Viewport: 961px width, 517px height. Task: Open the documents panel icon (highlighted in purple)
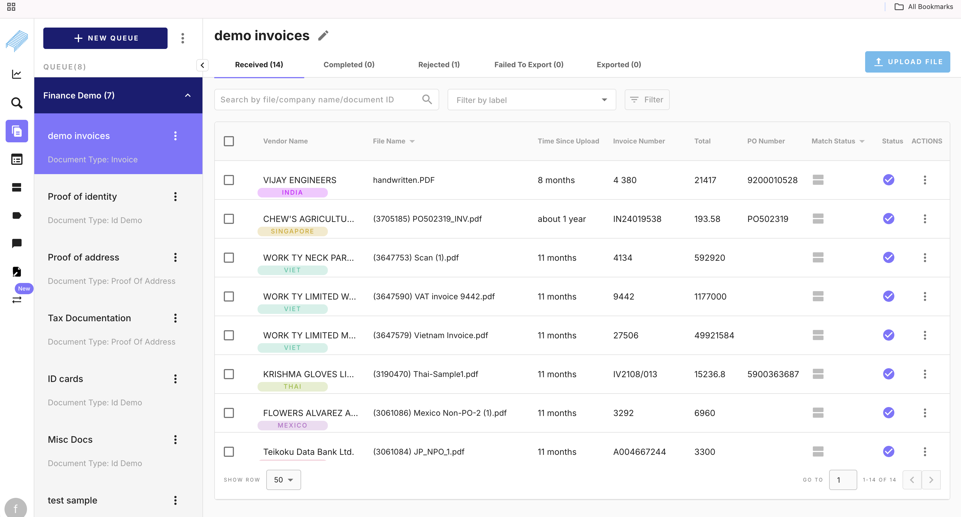[x=17, y=131]
